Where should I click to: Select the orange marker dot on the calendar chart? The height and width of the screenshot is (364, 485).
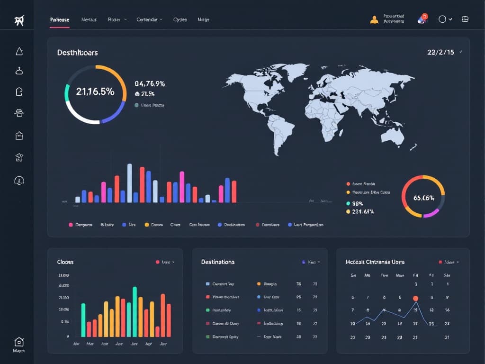click(415, 299)
